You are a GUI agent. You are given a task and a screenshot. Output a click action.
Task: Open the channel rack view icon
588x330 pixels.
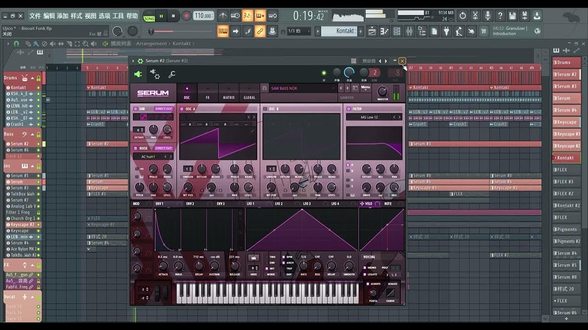point(396,31)
